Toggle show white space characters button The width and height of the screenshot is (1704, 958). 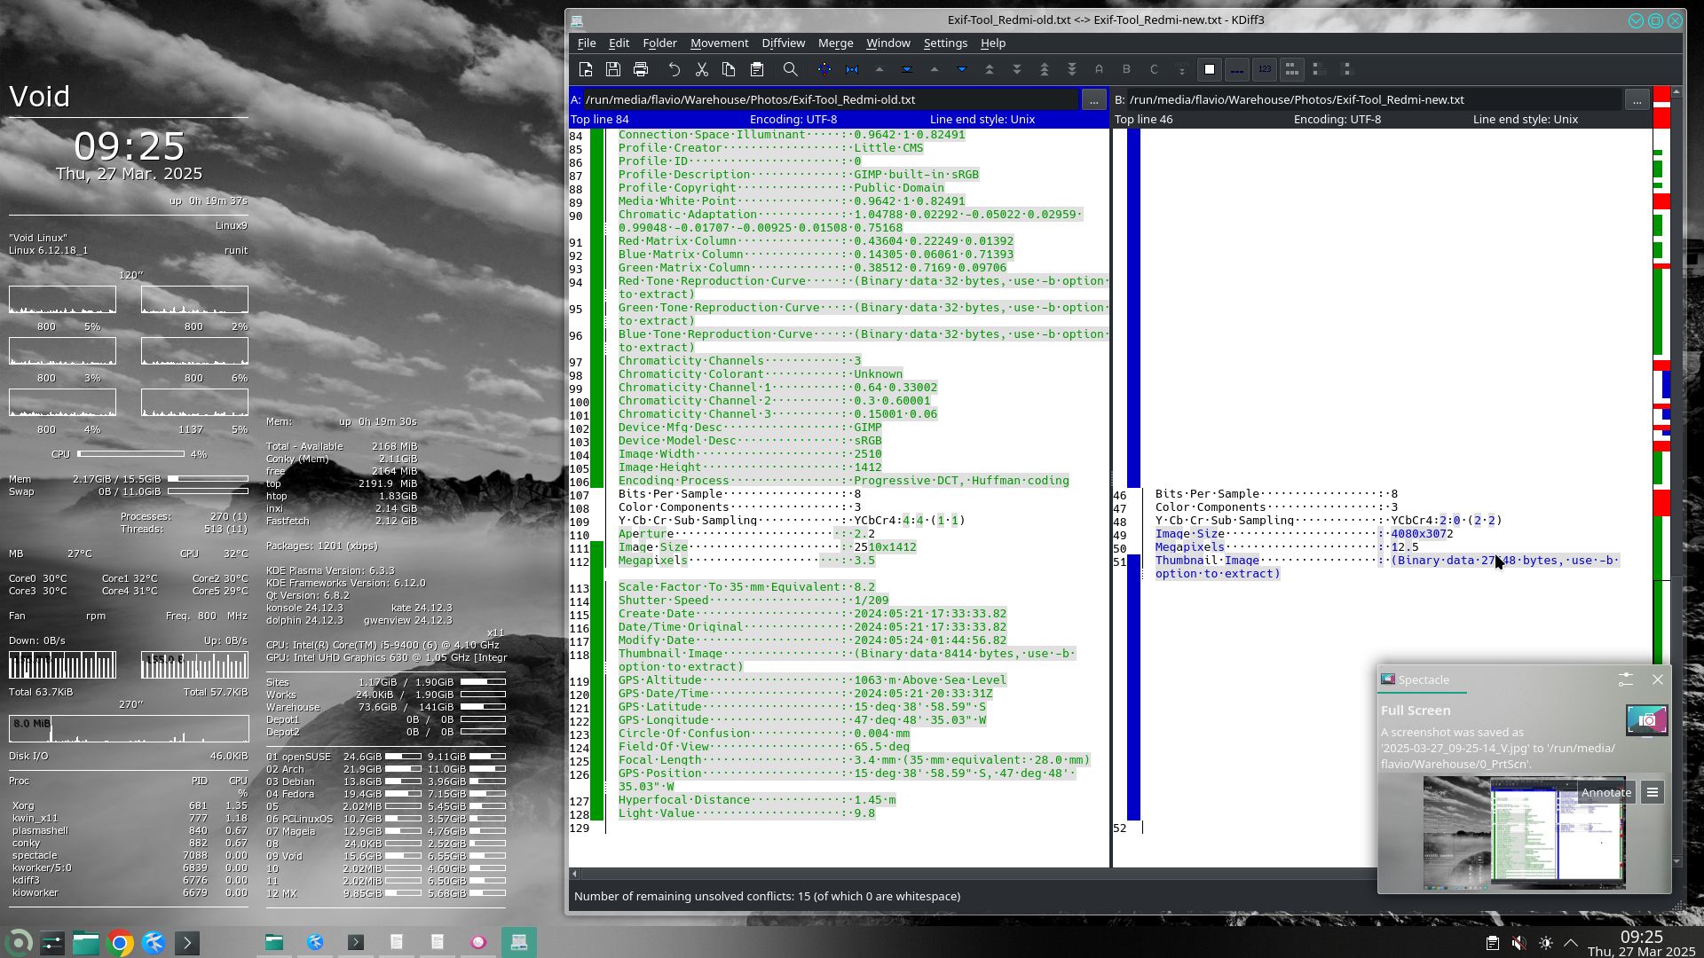[x=1237, y=69]
